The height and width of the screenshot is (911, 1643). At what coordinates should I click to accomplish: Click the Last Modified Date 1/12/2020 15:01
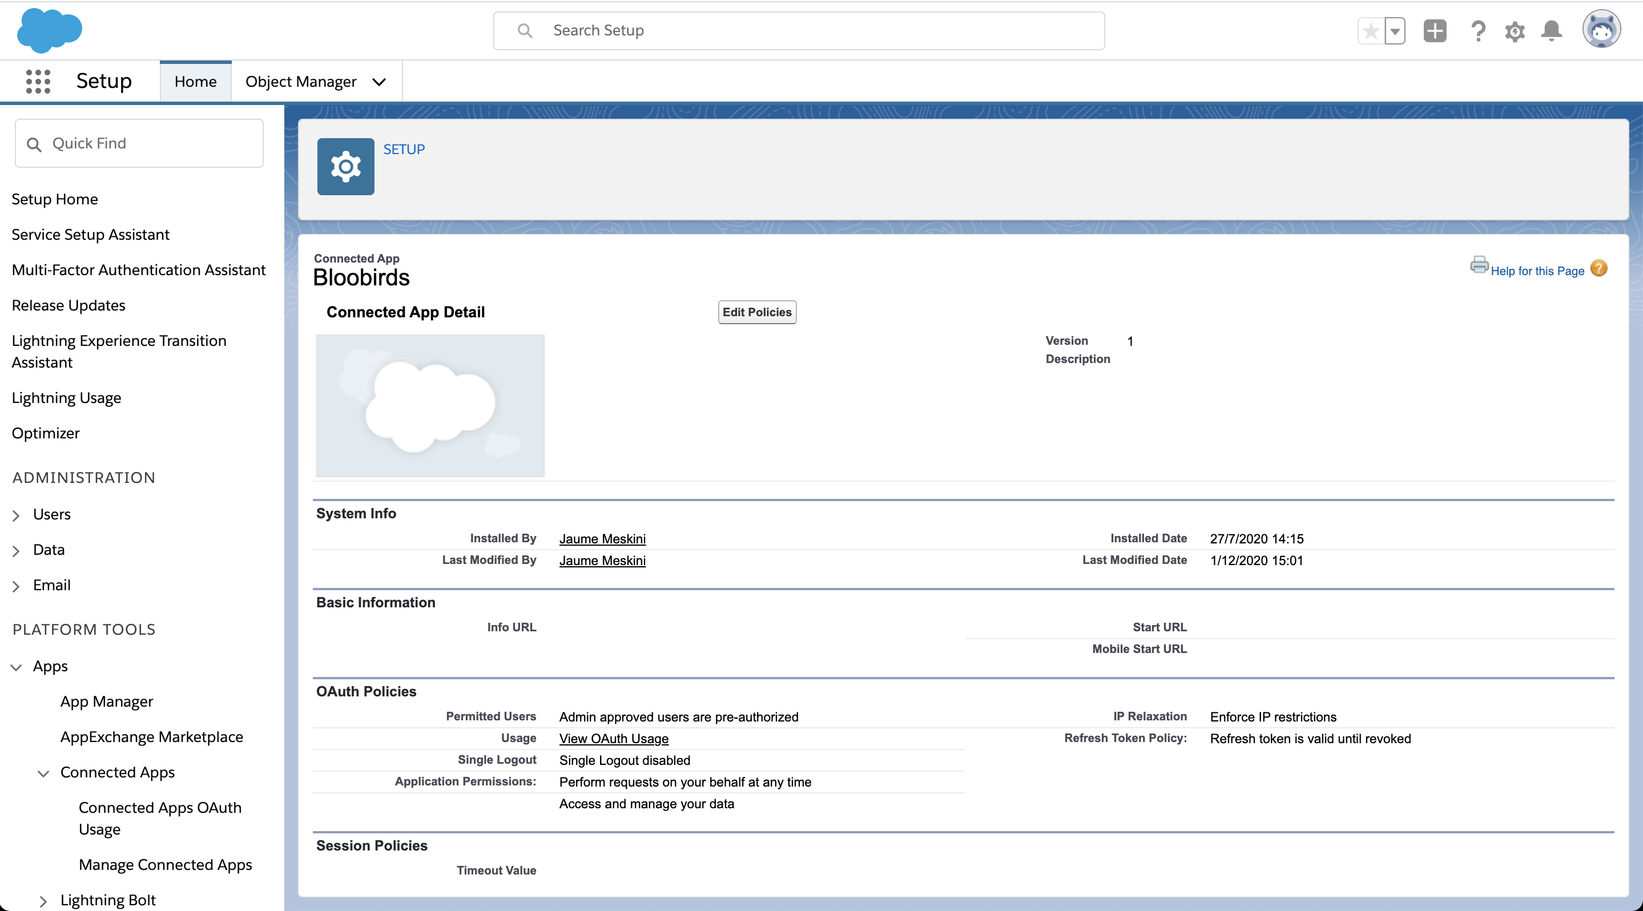click(x=1257, y=561)
